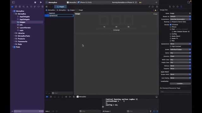The width and height of the screenshot is (202, 113).
Task: Pause program execution in debug bar
Action: [51, 97]
